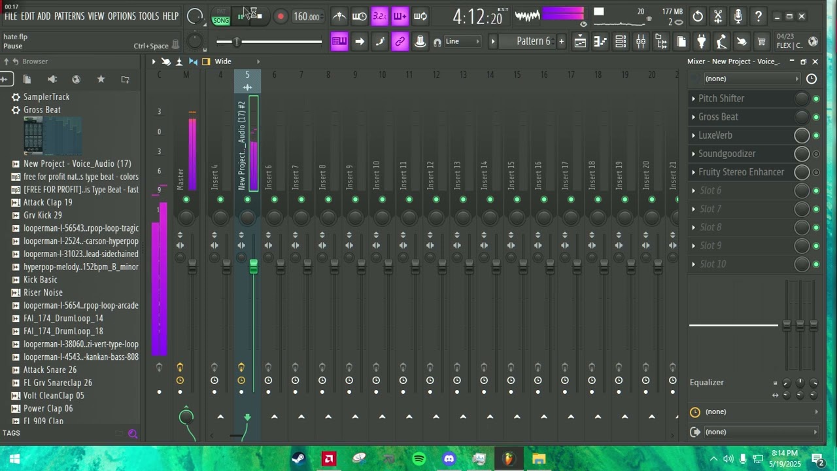This screenshot has height=471, width=837.
Task: Enable the Fruity Stereo Enhancer toggle
Action: point(816,173)
